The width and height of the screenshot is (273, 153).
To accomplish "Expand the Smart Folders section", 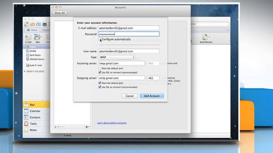I will coord(25,71).
